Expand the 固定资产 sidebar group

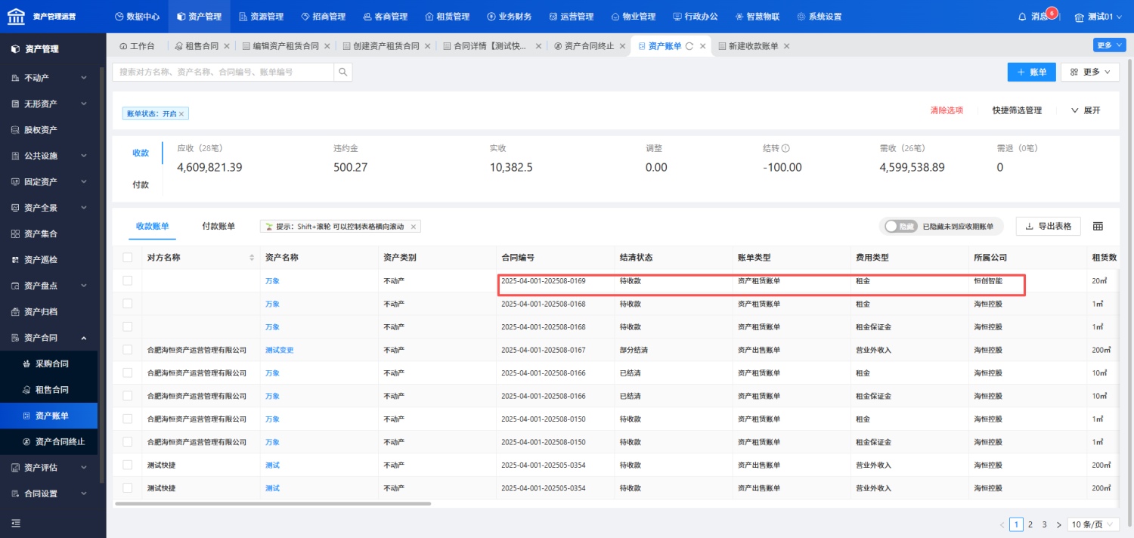coord(49,182)
